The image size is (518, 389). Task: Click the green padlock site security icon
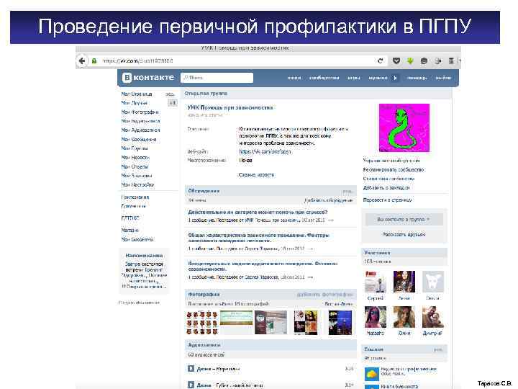[x=94, y=61]
